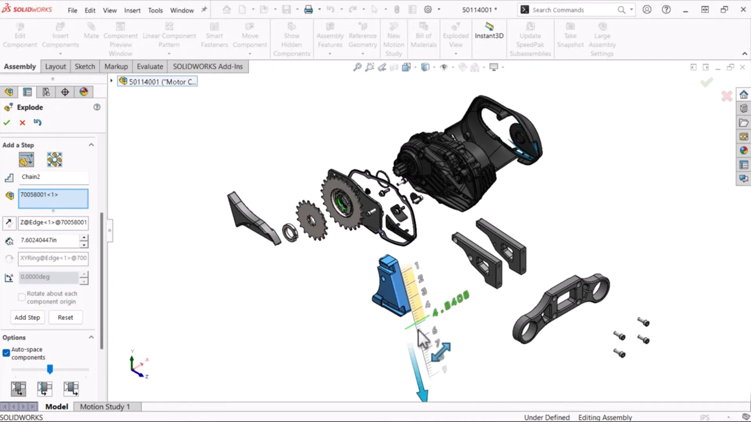Cancel the Explode with red X
751x422 pixels.
[x=22, y=122]
